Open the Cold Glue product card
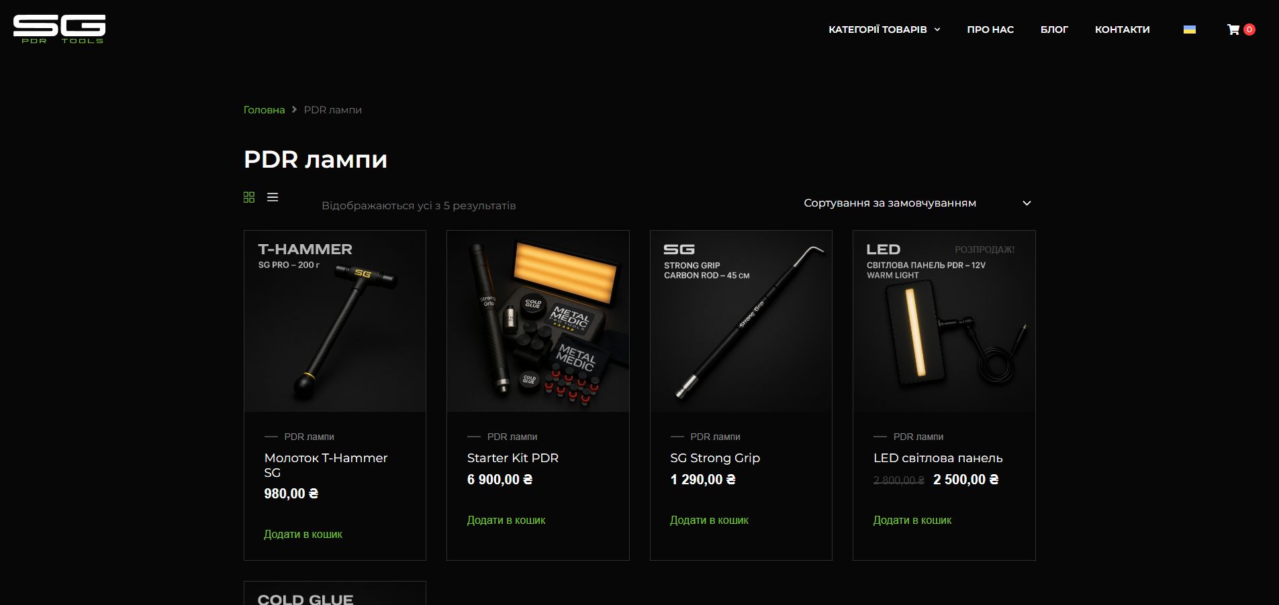This screenshot has width=1279, height=605. click(x=335, y=594)
